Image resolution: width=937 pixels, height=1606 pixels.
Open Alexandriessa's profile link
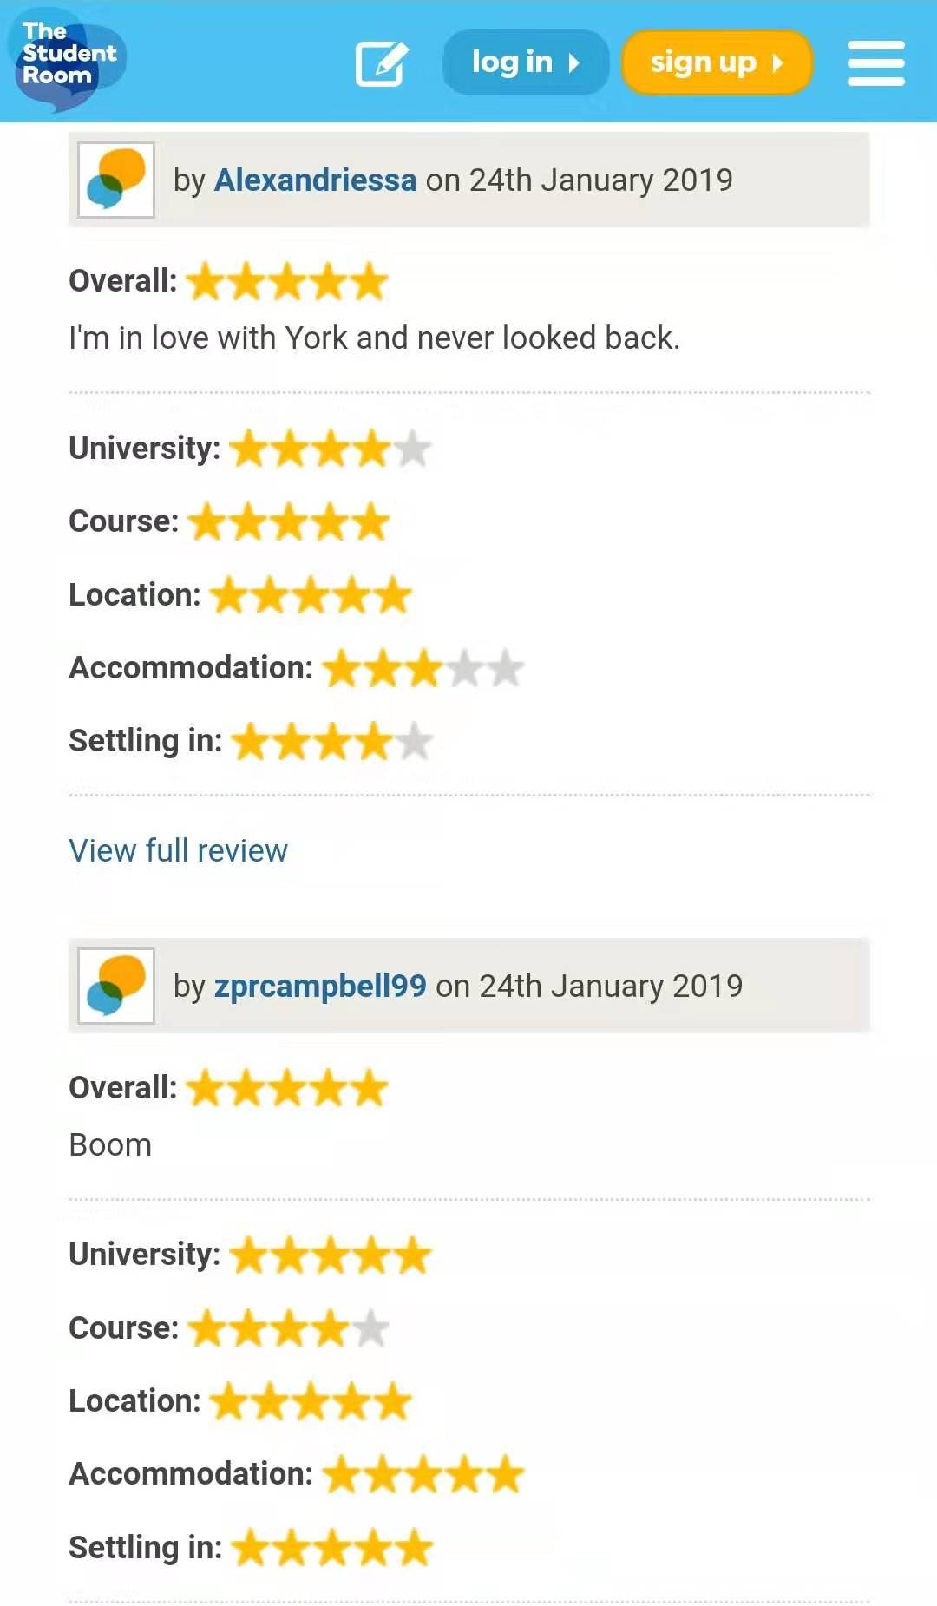pyautogui.click(x=315, y=180)
